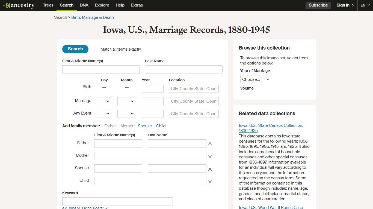The image size is (373, 209).
Task: Add Child family member link
Action: (161, 126)
